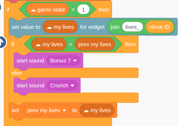This screenshot has width=179, height=126.
Task: Open the Bonus 7 sound dropdown
Action: point(75,61)
